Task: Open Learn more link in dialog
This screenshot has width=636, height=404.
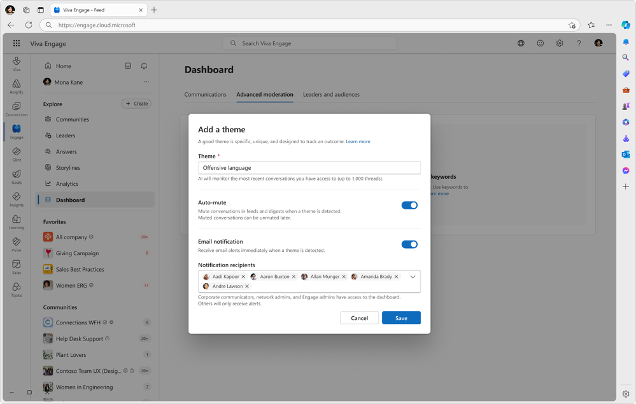Action: coord(358,142)
